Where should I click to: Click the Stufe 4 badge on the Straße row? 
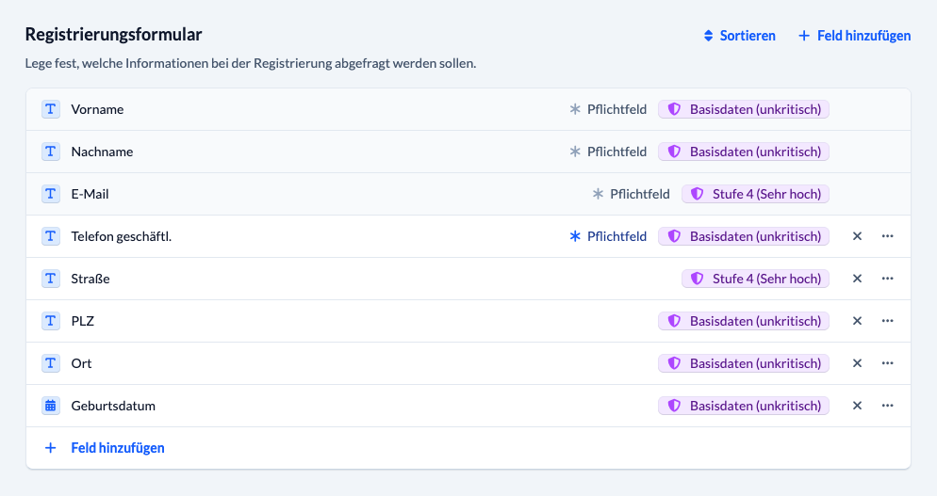[755, 279]
